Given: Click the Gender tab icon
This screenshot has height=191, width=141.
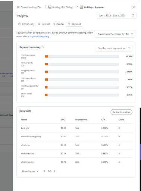Looking at the screenshot, I should [x=54, y=24].
